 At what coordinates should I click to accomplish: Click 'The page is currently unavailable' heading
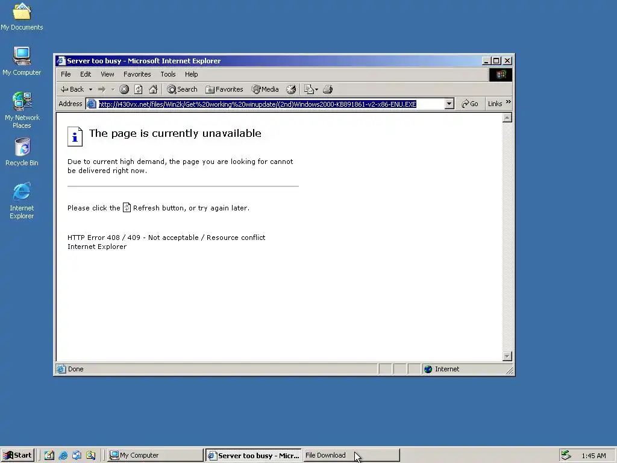(x=175, y=133)
